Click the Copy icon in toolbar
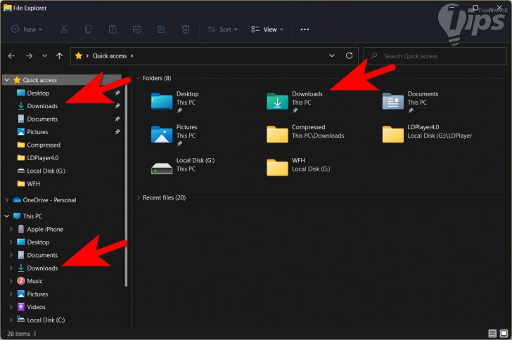Viewport: 512px width, 340px height. click(89, 30)
